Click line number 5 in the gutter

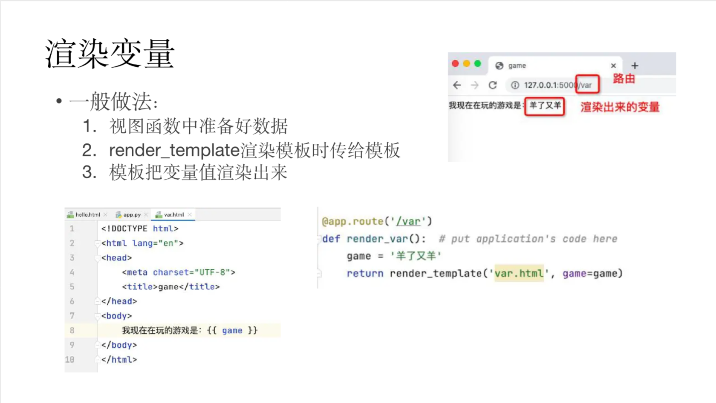(72, 287)
